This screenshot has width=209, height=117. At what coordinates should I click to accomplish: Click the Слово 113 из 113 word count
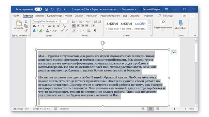[42, 109]
